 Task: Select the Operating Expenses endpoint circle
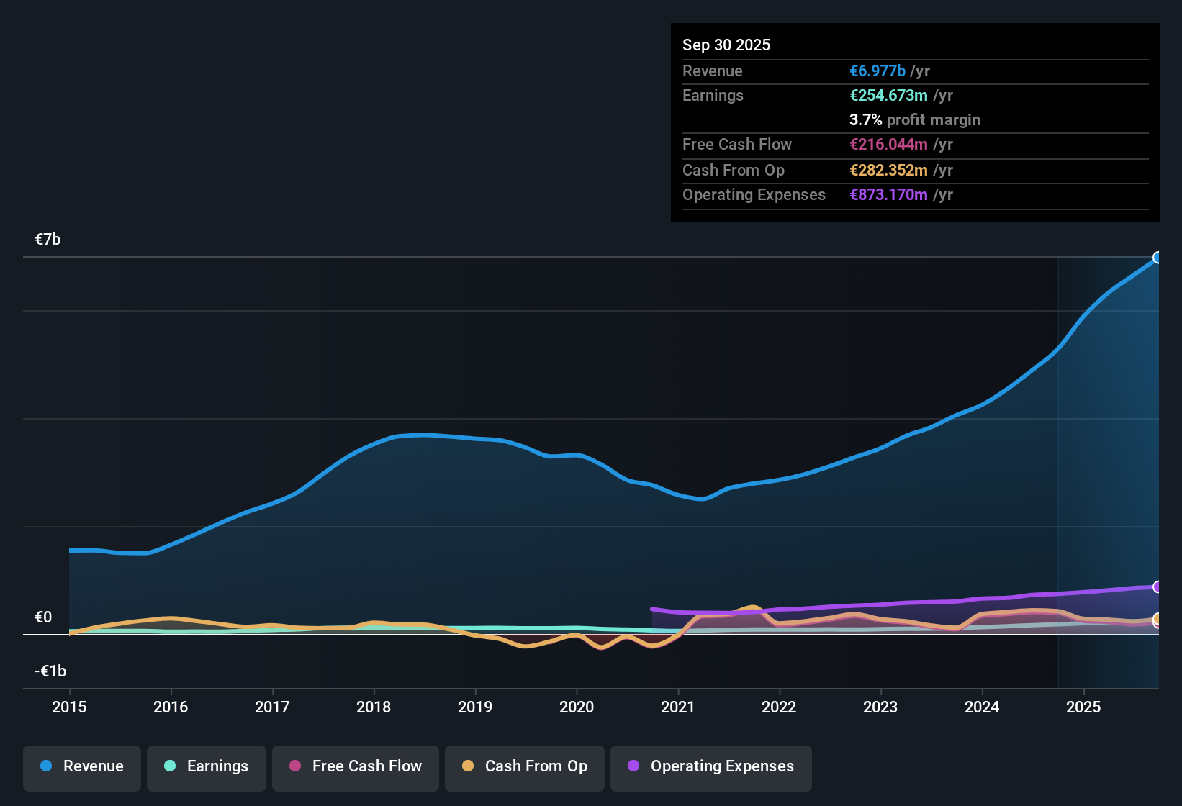(1158, 587)
